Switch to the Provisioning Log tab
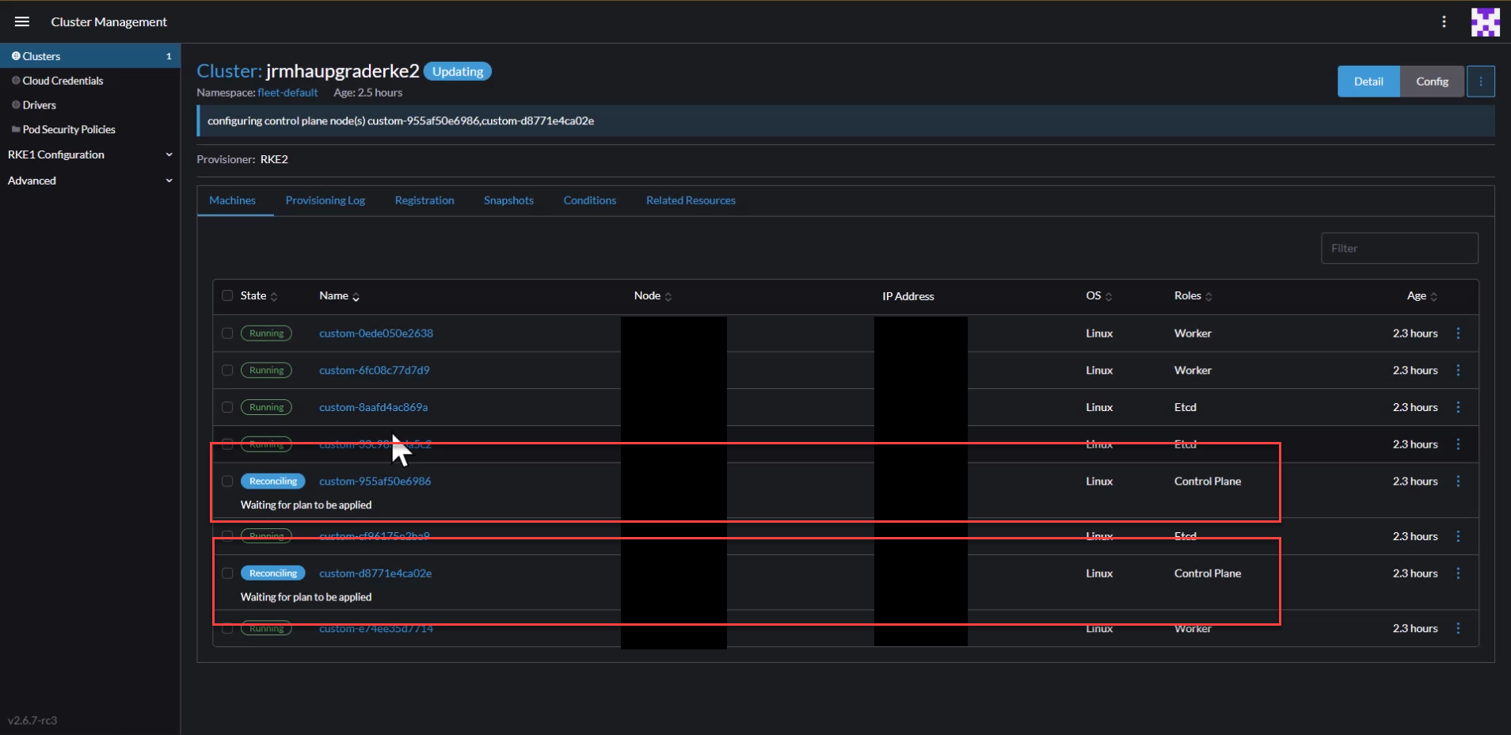 pyautogui.click(x=325, y=200)
